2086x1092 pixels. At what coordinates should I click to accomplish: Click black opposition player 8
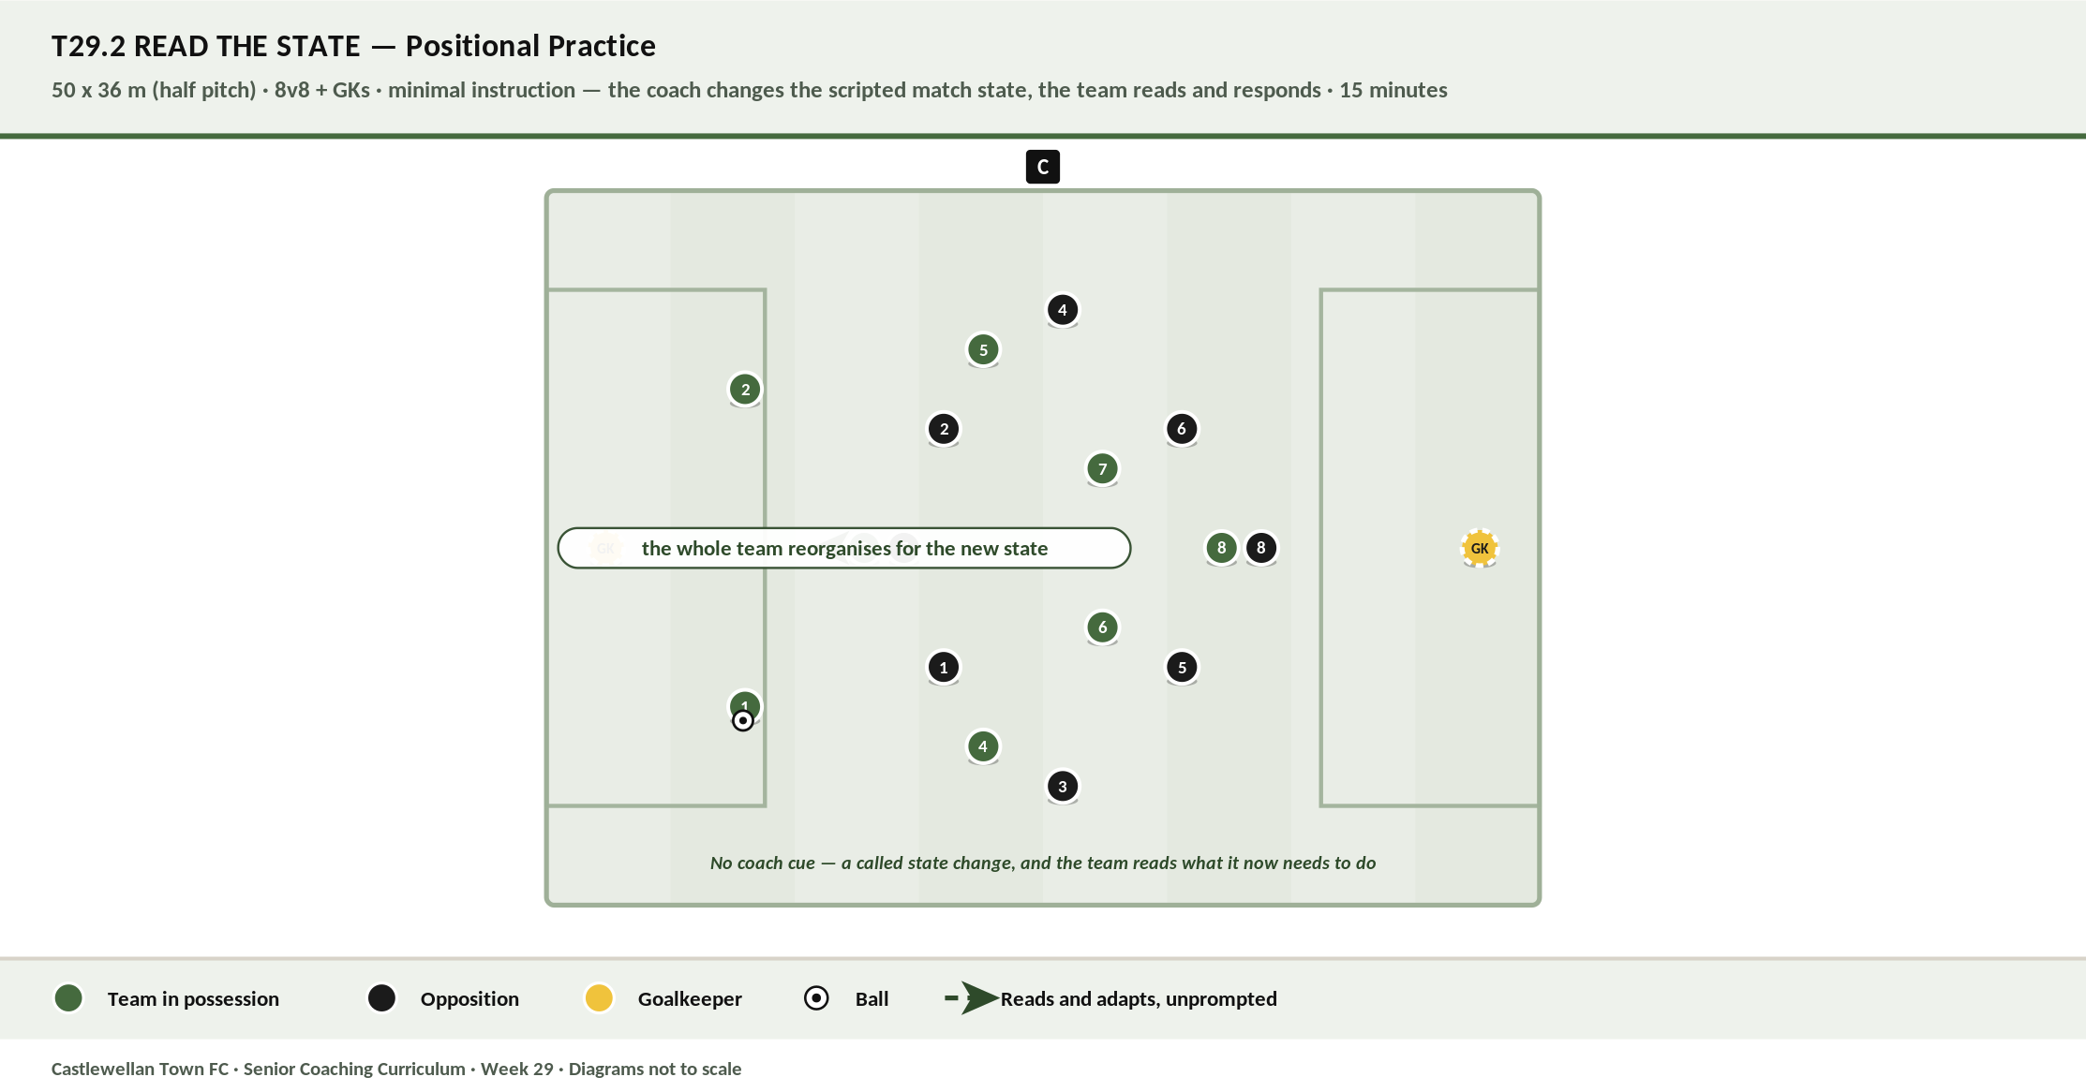coord(1261,548)
